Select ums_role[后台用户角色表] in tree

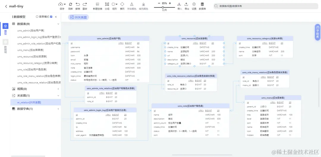pos(32,69)
